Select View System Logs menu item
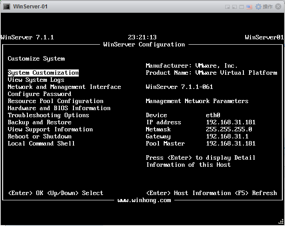This screenshot has width=285, height=226. tap(36, 80)
